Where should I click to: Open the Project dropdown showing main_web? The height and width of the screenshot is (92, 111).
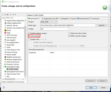tap(49, 22)
